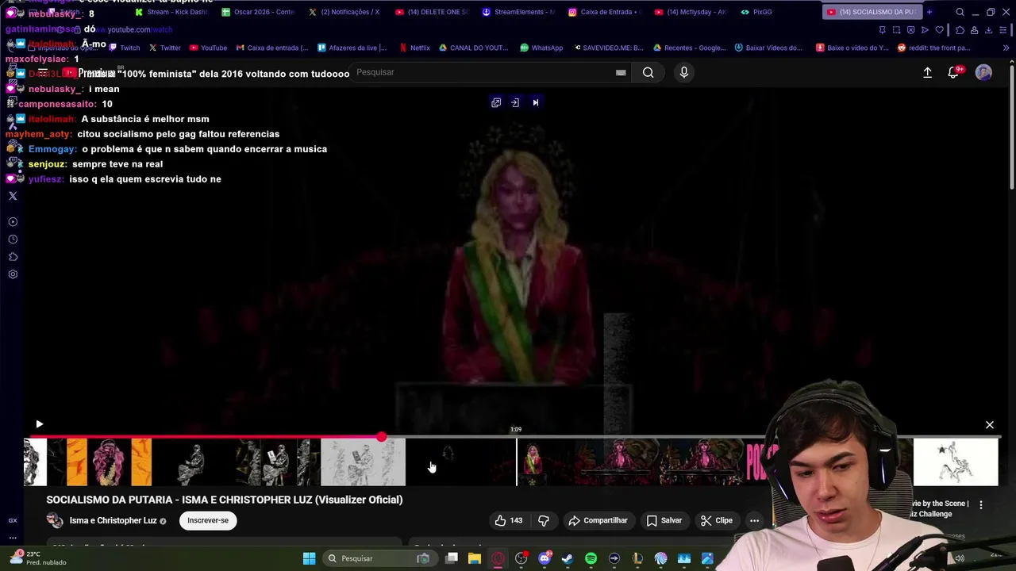Open history clock icon in browser sidebar
The image size is (1016, 571).
pos(13,240)
